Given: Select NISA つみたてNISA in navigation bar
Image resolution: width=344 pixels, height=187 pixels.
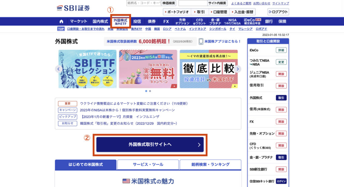Looking at the screenshot, I should pos(232,21).
